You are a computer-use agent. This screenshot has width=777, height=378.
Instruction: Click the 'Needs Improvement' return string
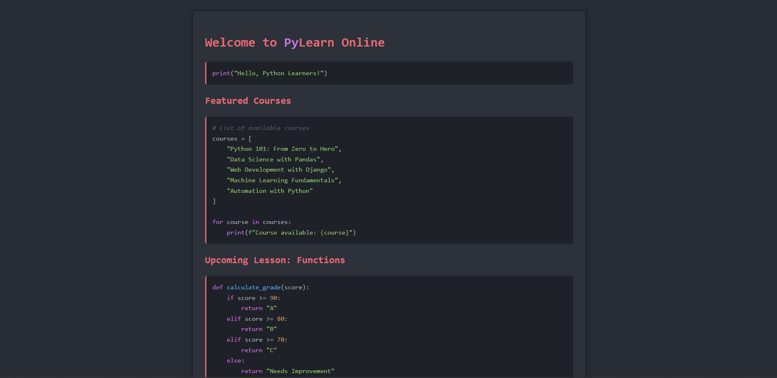tap(300, 371)
